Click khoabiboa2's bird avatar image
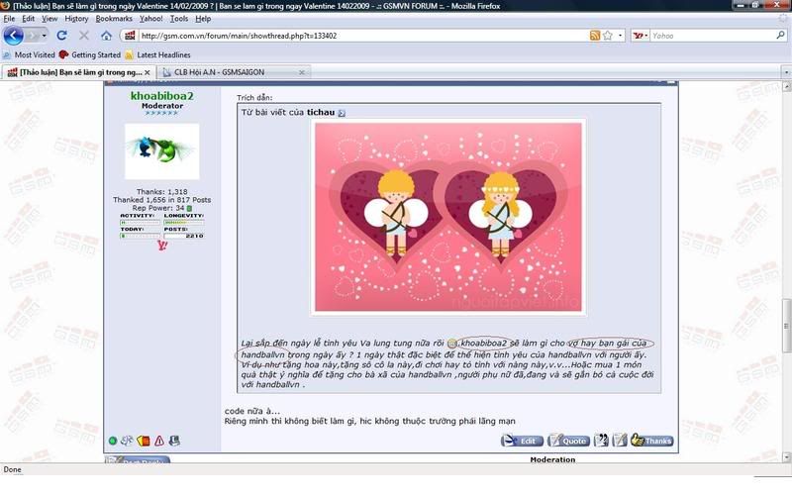 (161, 151)
